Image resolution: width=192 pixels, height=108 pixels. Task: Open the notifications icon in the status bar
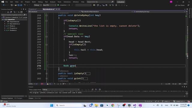pyautogui.click(x=189, y=101)
